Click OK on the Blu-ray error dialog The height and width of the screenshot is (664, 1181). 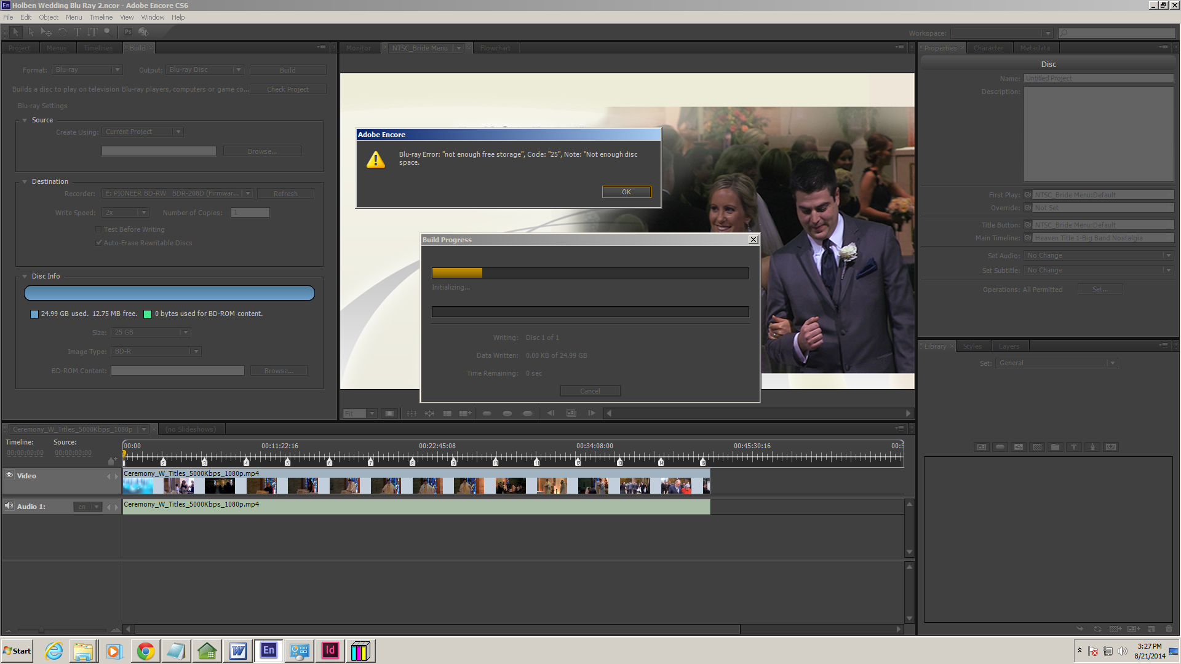[626, 192]
